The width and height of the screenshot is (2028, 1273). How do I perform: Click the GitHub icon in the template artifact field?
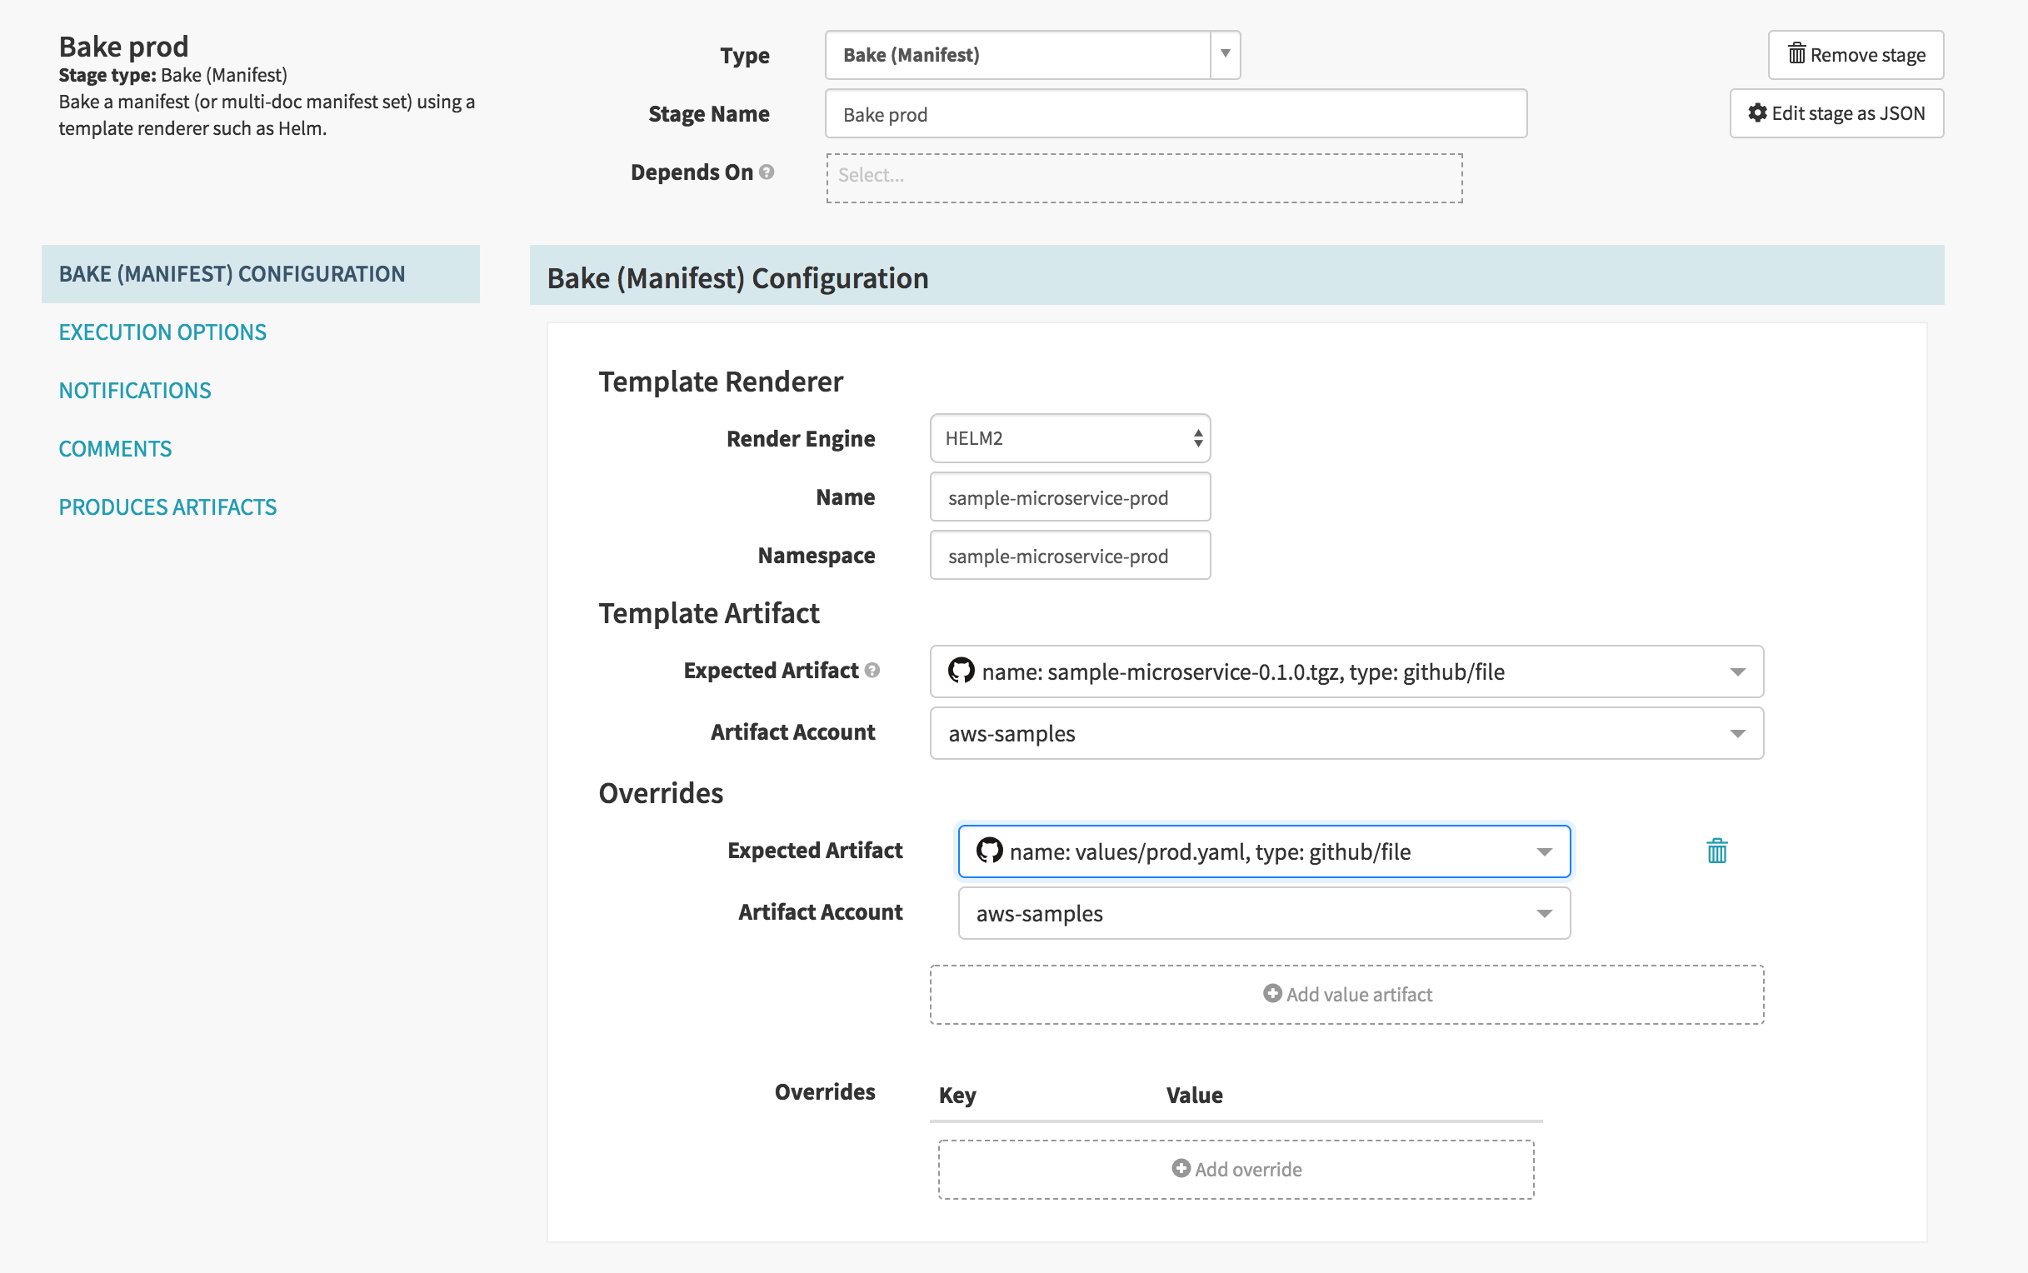(x=961, y=671)
